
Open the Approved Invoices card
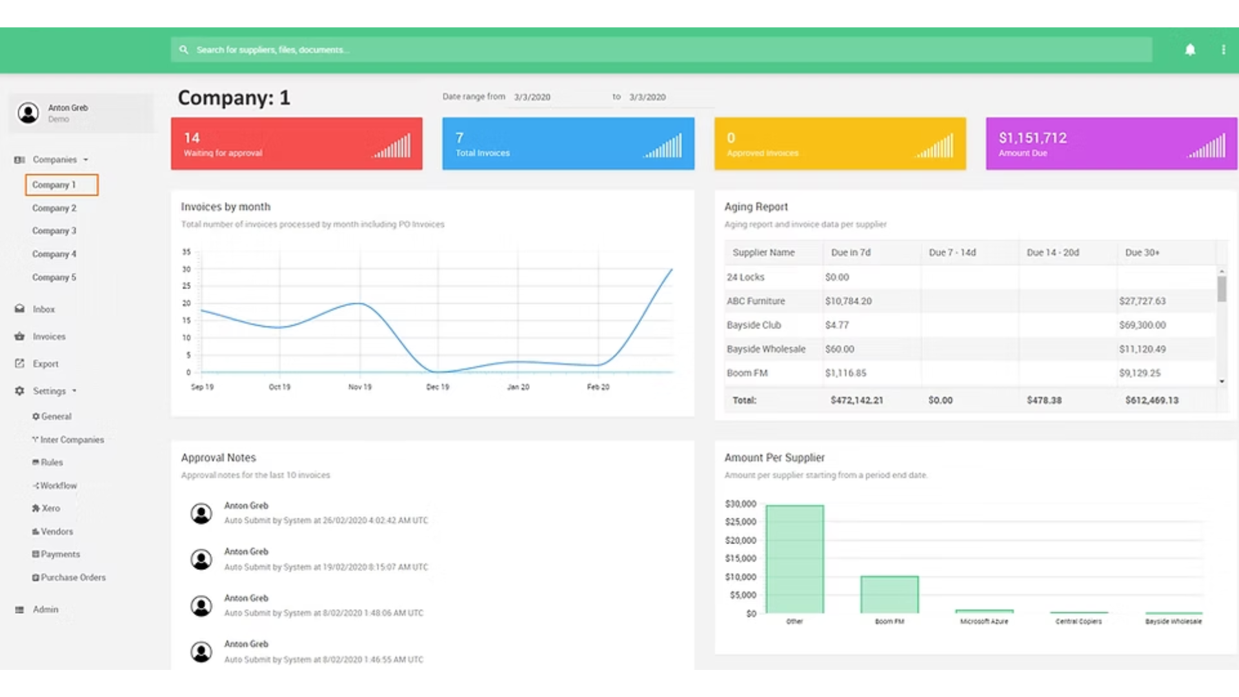(x=840, y=143)
